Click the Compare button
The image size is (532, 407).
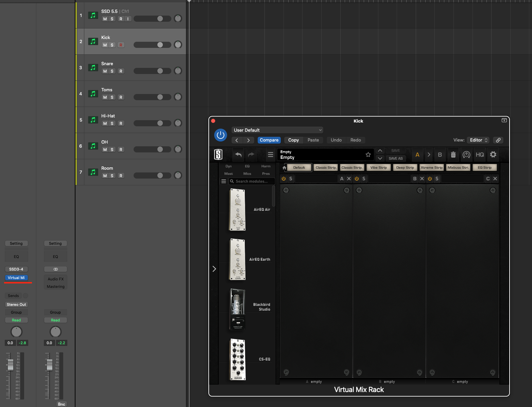pyautogui.click(x=269, y=140)
